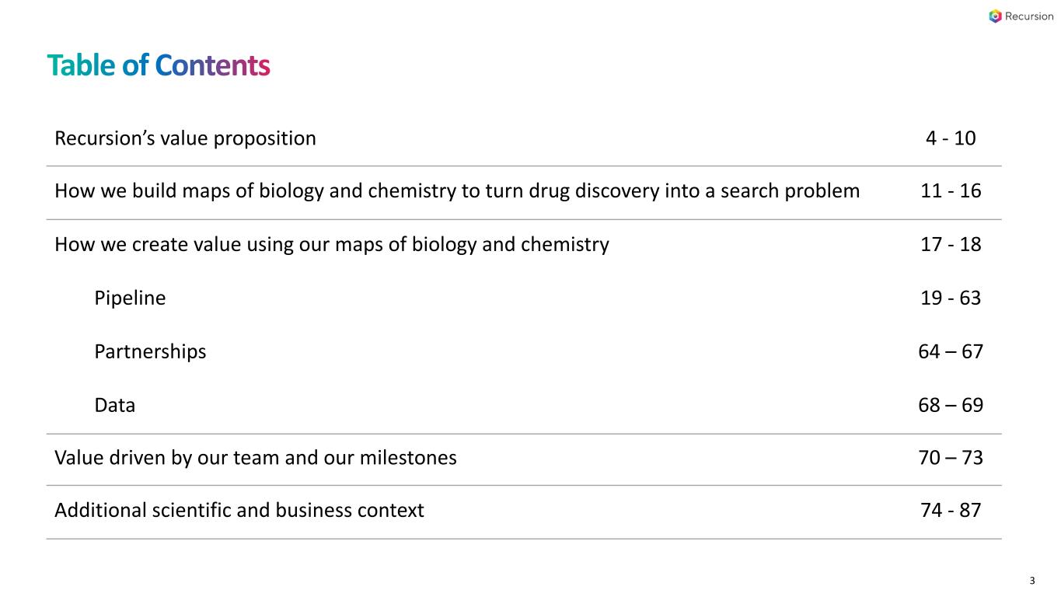Viewport: 1061px width, 597px height.
Task: Jump to the Pipeline subsection
Action: click(x=130, y=298)
